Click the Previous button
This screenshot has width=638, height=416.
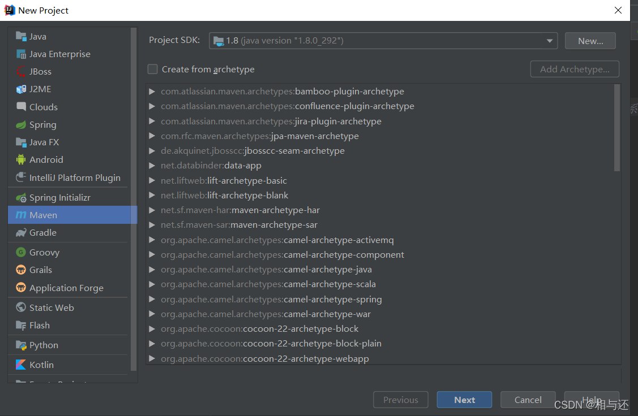click(x=401, y=400)
